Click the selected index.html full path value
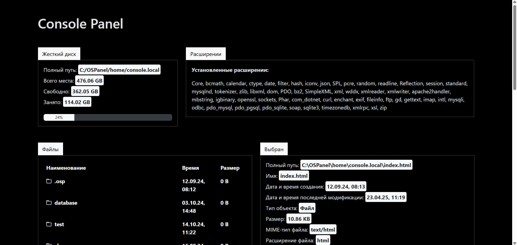 tap(356, 165)
